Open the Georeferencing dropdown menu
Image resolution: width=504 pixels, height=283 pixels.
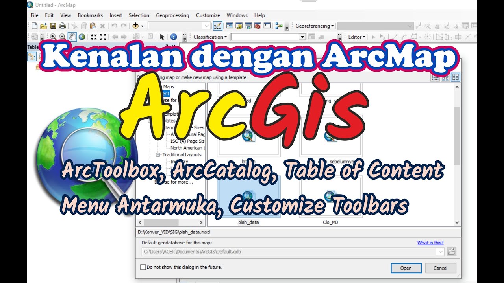click(314, 26)
